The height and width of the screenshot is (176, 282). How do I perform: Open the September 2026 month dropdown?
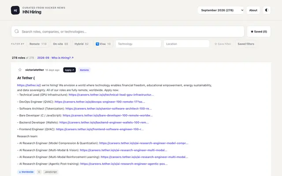pos(221,10)
